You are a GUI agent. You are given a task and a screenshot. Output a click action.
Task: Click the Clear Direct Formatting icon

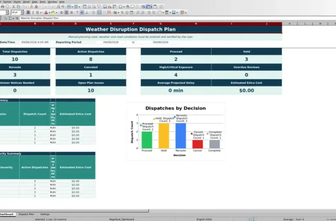tap(36, 7)
